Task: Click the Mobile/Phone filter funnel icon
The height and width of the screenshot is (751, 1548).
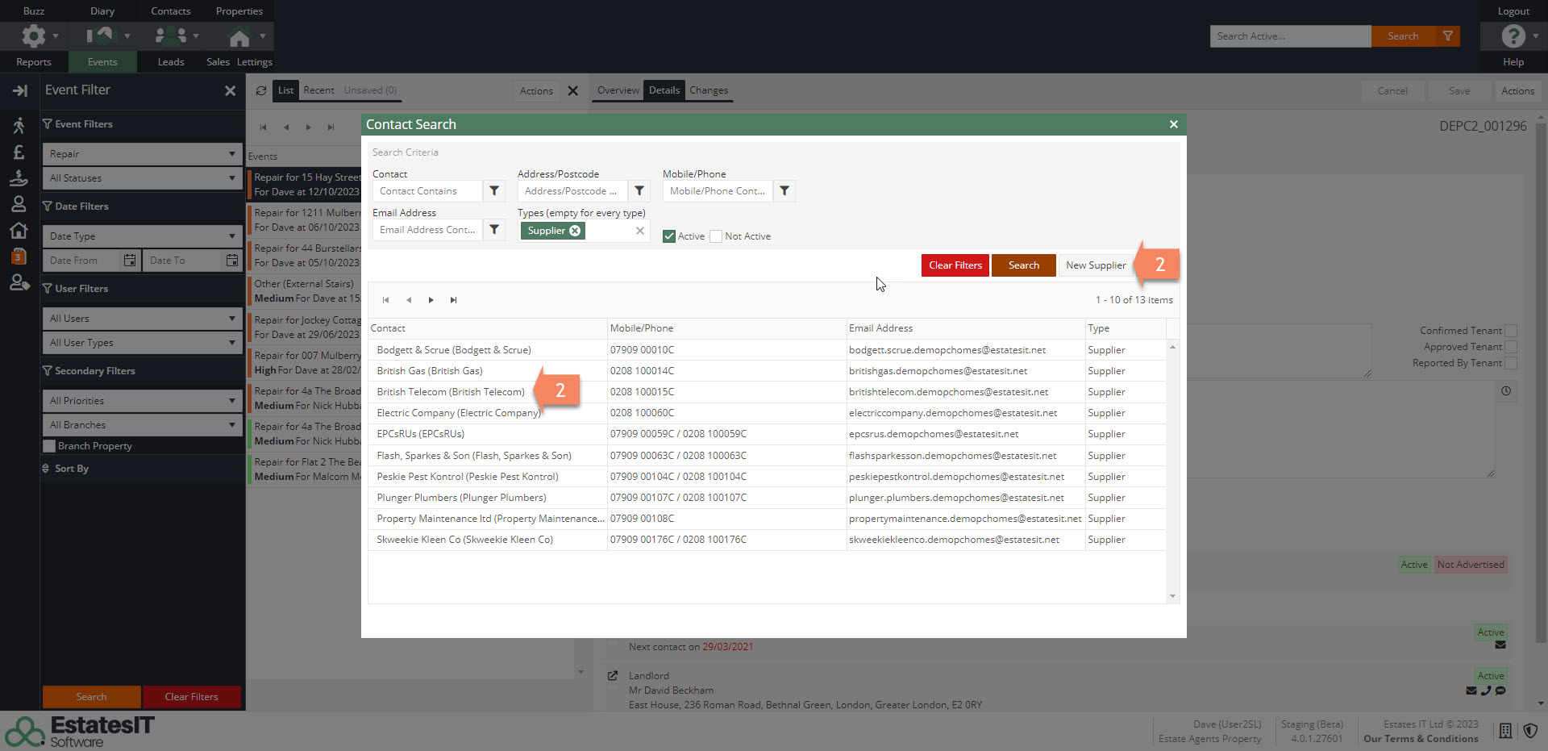Action: (784, 191)
